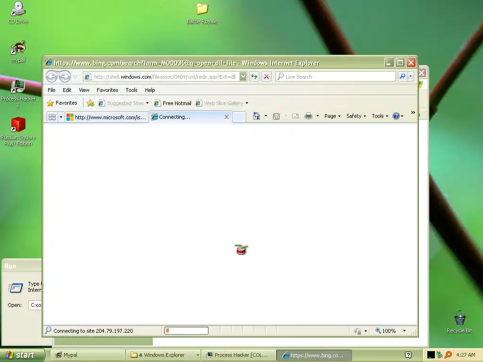Click the Open field in the Run dialog
Screen dimensions: 483x362
pos(35,305)
